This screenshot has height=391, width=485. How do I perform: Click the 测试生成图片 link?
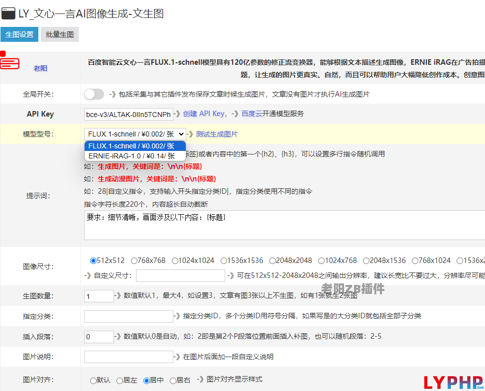(x=217, y=134)
